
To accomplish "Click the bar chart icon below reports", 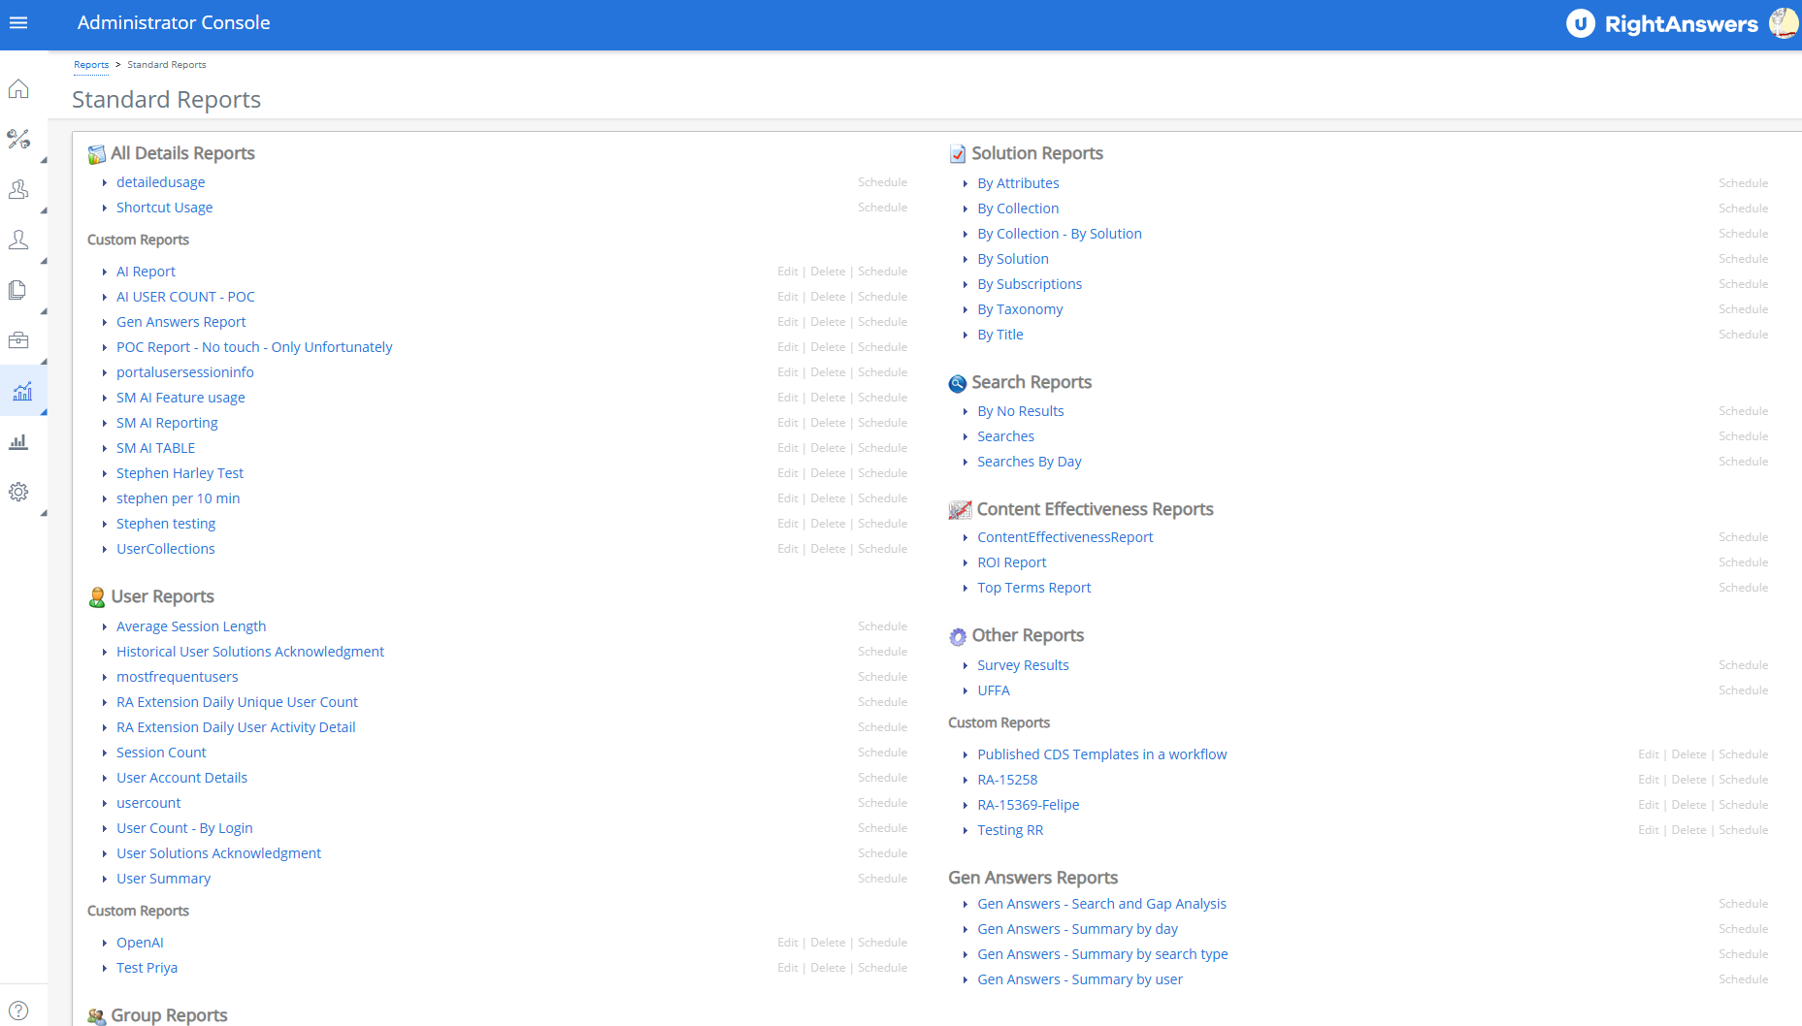I will 18,442.
